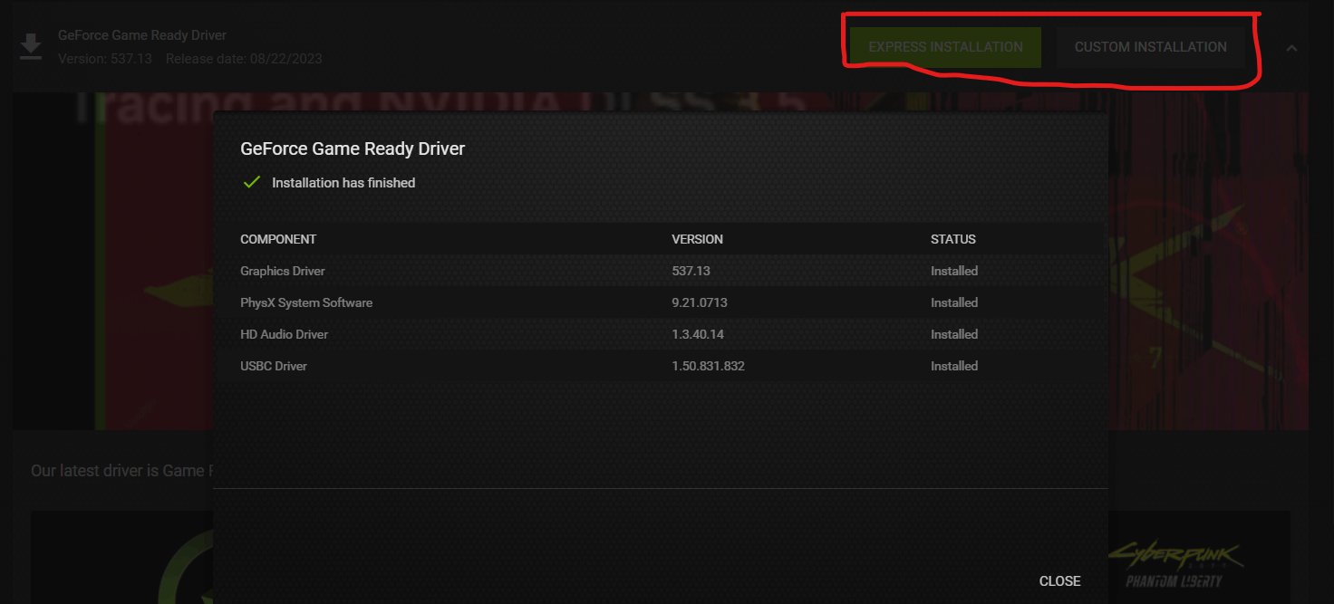Click the driver download arrow icon

point(32,47)
